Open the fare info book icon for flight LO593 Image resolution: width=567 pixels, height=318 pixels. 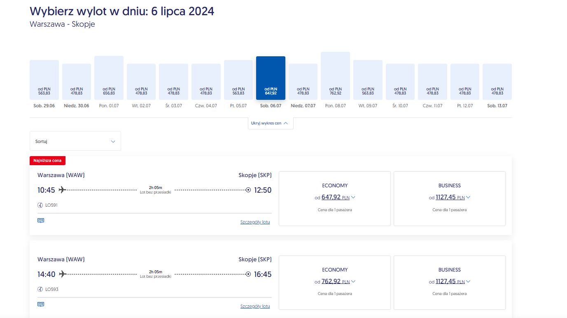coord(41,304)
